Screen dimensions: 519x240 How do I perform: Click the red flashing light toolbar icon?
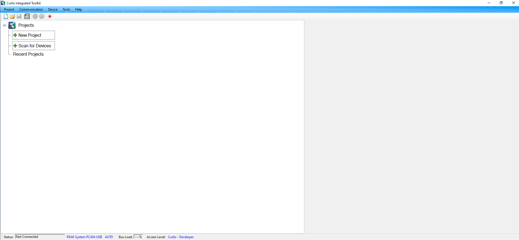point(50,16)
